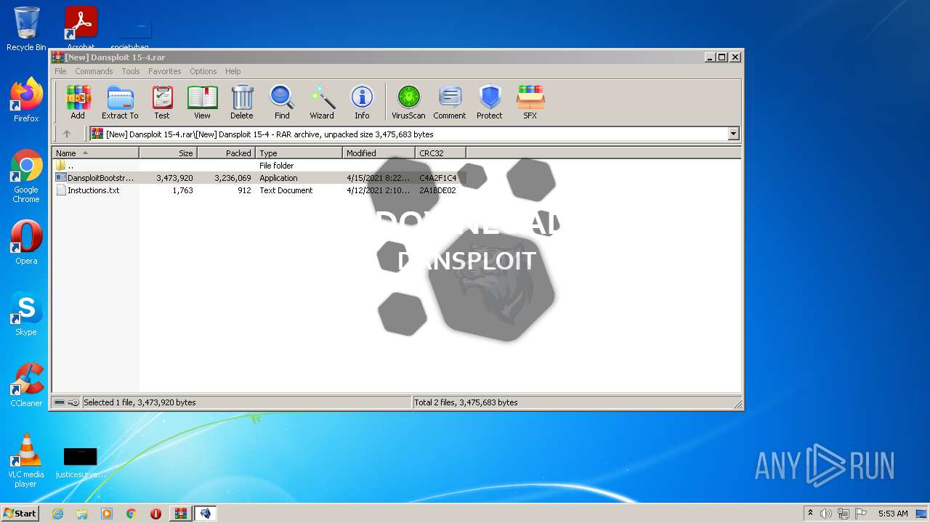Viewport: 930px width, 523px height.
Task: Switch to WinRAR taskbar button
Action: [181, 514]
